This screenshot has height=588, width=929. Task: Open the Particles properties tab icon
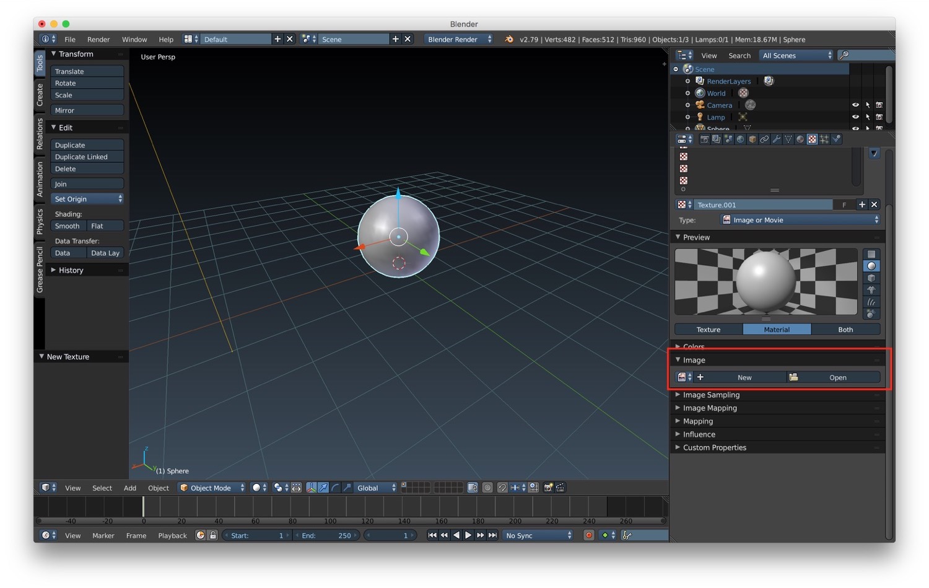pos(824,139)
